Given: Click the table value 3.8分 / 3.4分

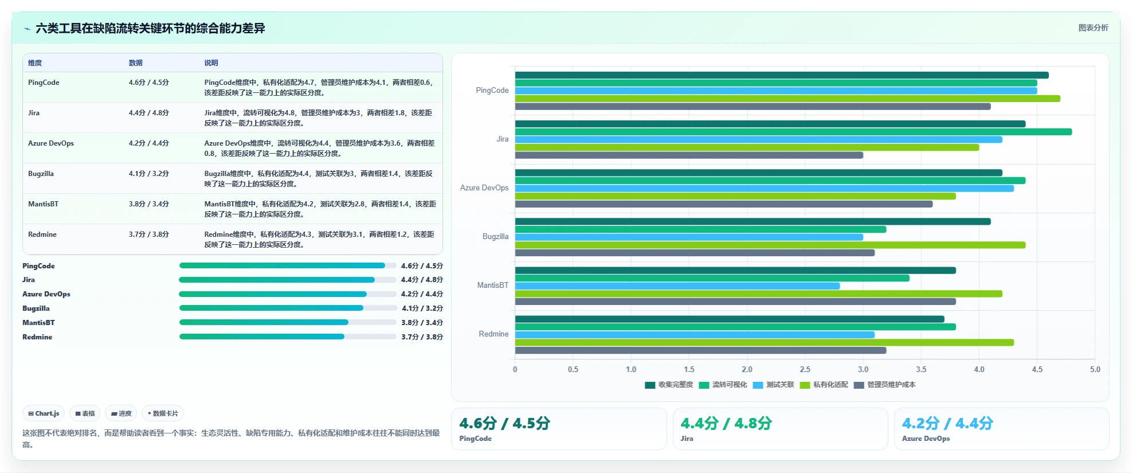Looking at the screenshot, I should [x=149, y=204].
